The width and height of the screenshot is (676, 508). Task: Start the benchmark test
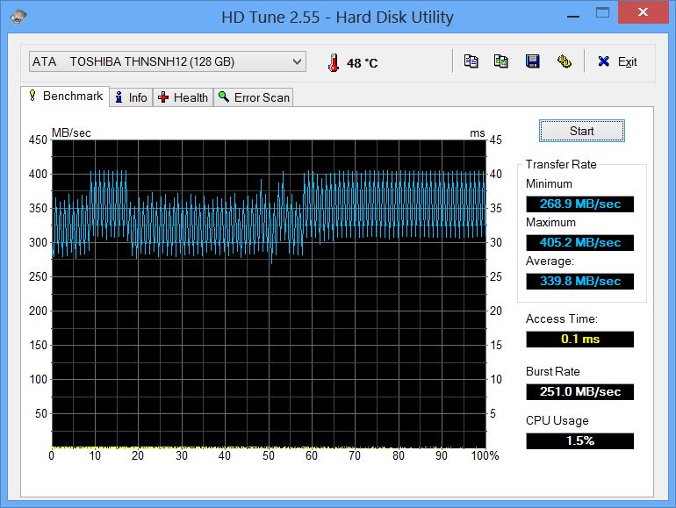581,131
